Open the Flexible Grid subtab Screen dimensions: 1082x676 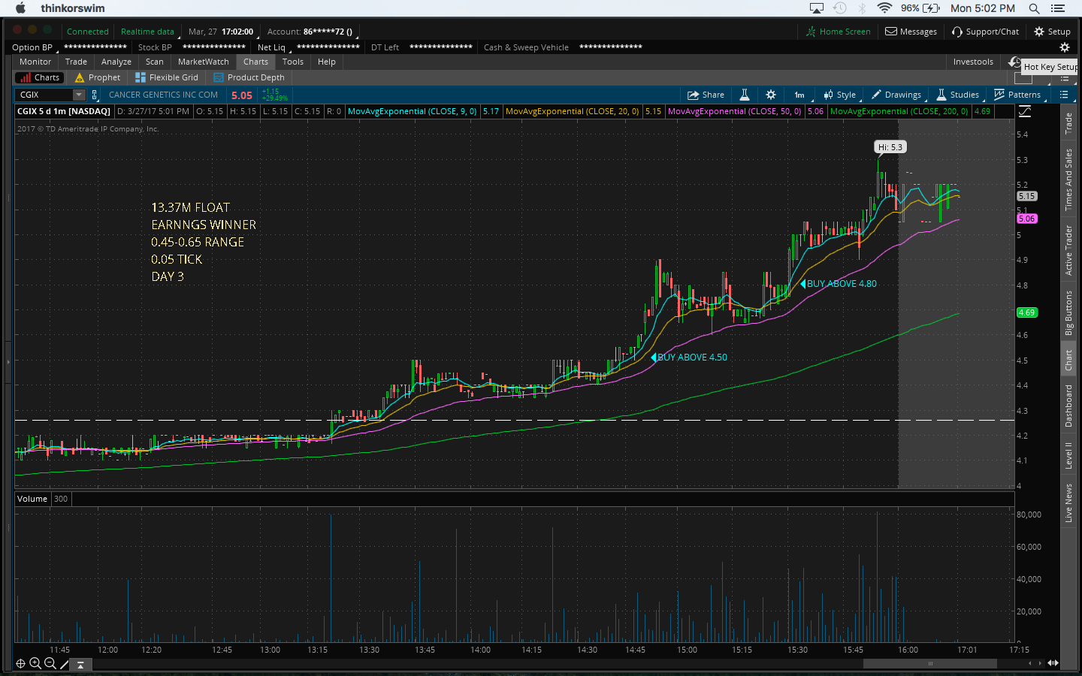pos(167,77)
